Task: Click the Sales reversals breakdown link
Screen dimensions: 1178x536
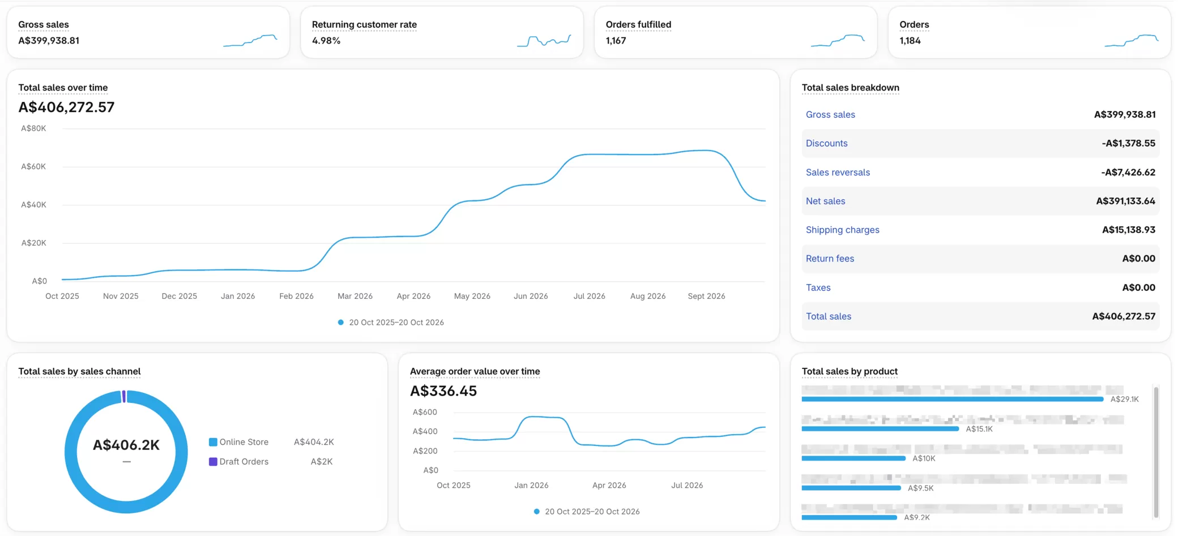Action: (838, 172)
